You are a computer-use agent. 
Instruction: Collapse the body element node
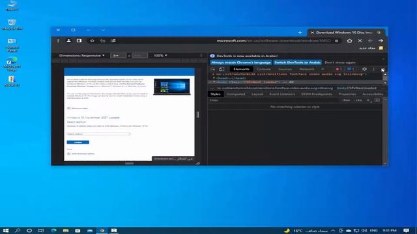coord(214,83)
